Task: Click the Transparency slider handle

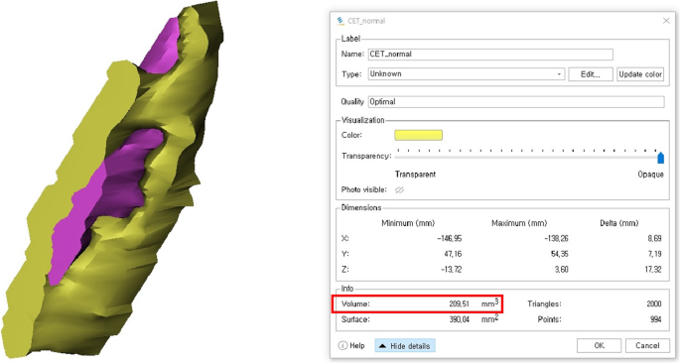Action: (x=660, y=158)
